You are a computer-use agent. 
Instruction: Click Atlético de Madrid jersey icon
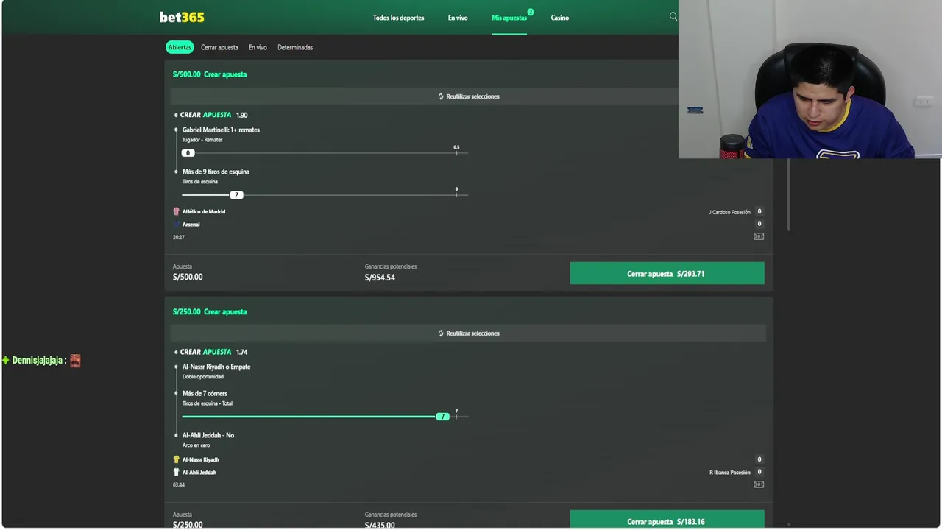176,211
